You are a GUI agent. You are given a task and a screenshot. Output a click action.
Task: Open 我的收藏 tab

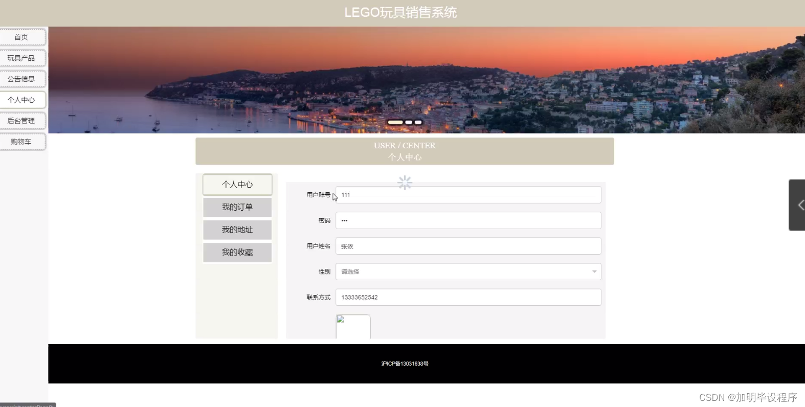pos(237,252)
